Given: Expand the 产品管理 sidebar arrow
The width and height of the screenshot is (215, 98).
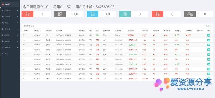Looking at the screenshot, I should pyautogui.click(x=17, y=10).
